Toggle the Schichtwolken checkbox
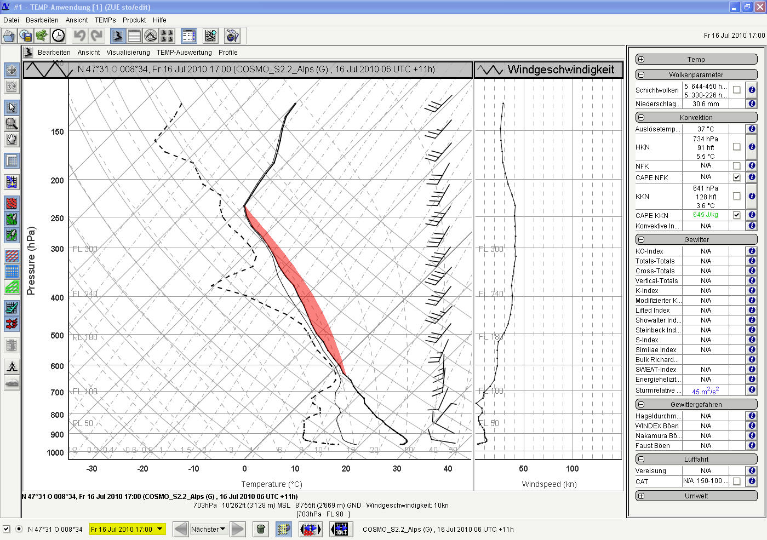Image resolution: width=767 pixels, height=540 pixels. click(737, 90)
